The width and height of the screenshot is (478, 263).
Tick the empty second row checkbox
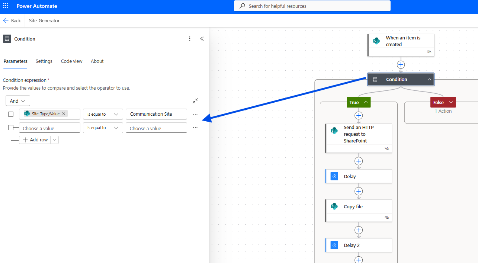tap(11, 128)
